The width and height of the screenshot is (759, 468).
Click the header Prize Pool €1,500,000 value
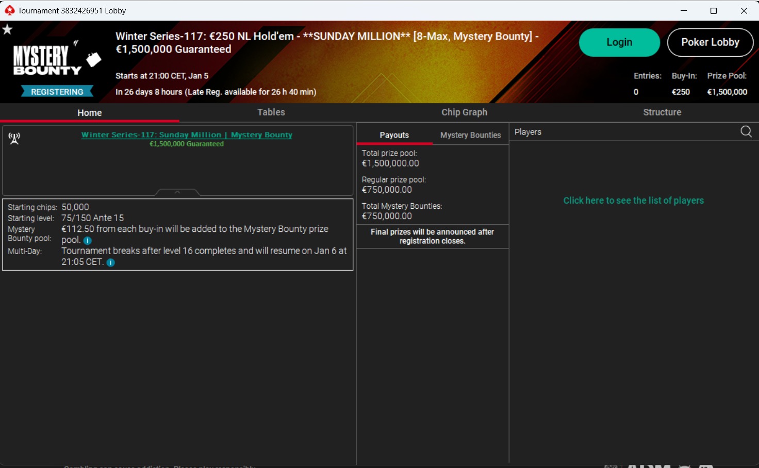pyautogui.click(x=727, y=92)
